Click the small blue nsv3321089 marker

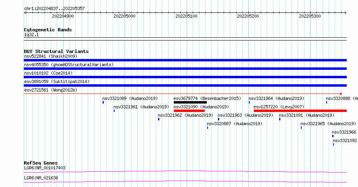[x=103, y=102]
